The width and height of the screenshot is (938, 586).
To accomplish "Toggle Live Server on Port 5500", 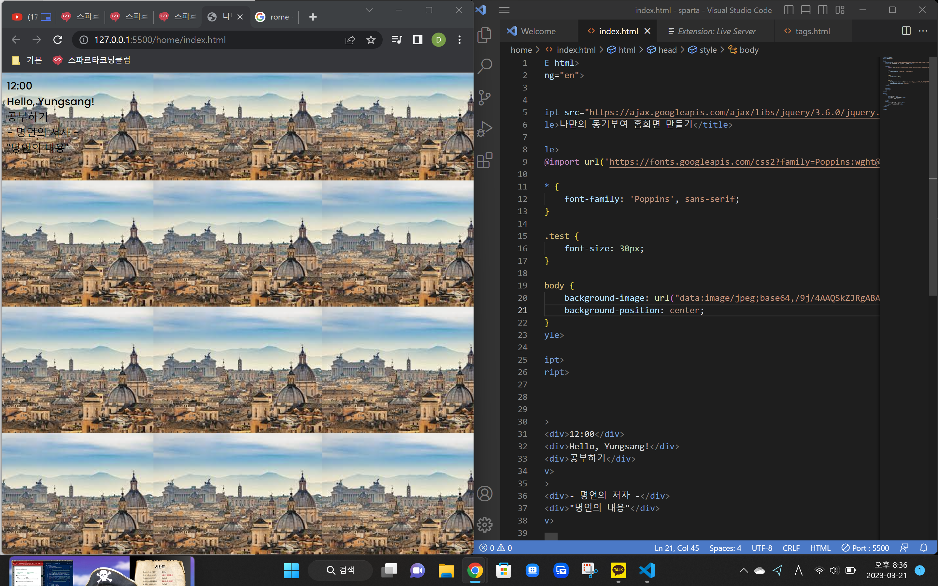I will (x=865, y=548).
